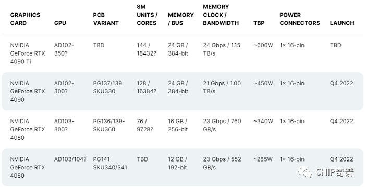Click the PG137/139 SKU330 cell
This screenshot has width=365, height=188.
107,87
